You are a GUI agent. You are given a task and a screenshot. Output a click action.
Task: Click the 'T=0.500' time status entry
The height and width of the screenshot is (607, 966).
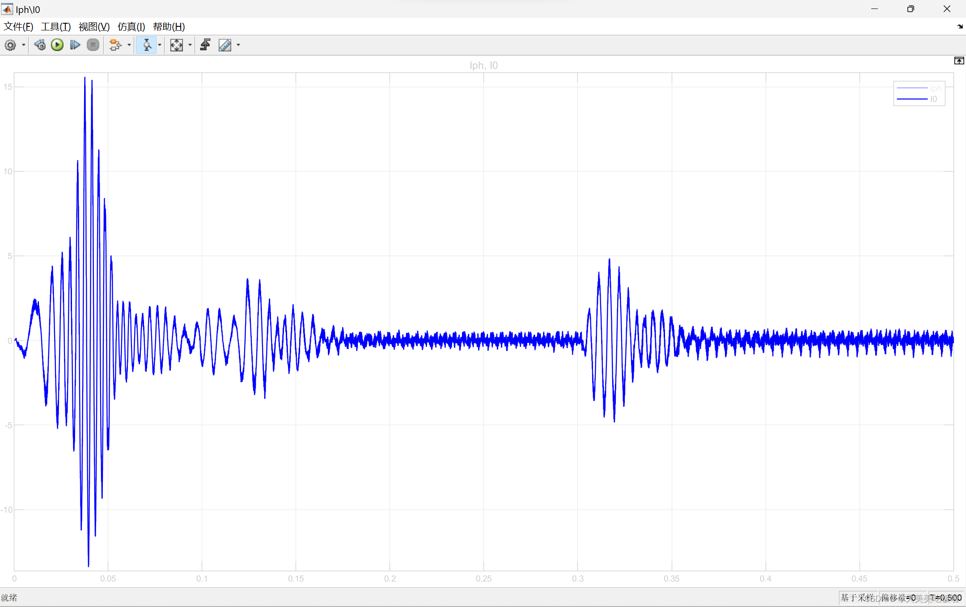946,598
